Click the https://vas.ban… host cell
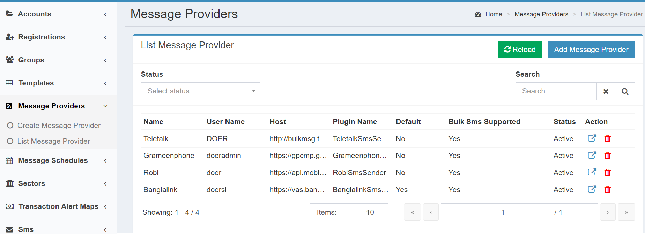645x234 pixels. coord(297,190)
